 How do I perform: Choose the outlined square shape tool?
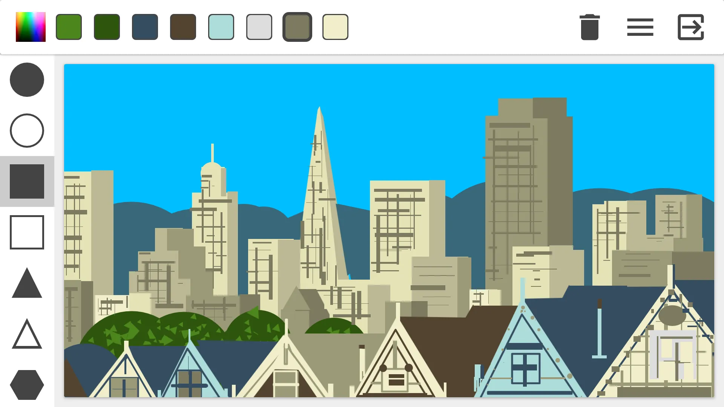point(27,232)
